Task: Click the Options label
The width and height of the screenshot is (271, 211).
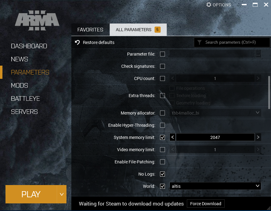Action: point(222,5)
